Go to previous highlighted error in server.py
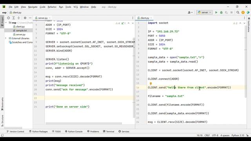 (129, 23)
